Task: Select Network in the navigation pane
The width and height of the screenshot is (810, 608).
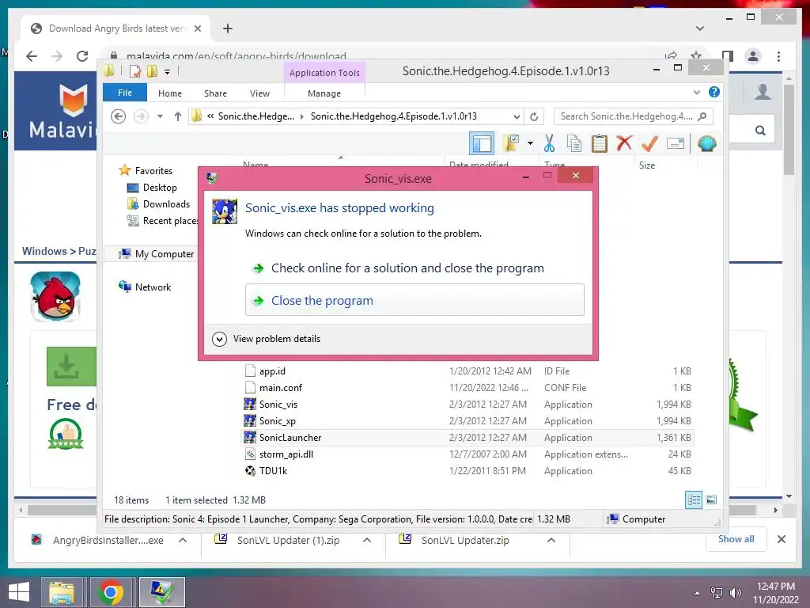Action: point(153,287)
